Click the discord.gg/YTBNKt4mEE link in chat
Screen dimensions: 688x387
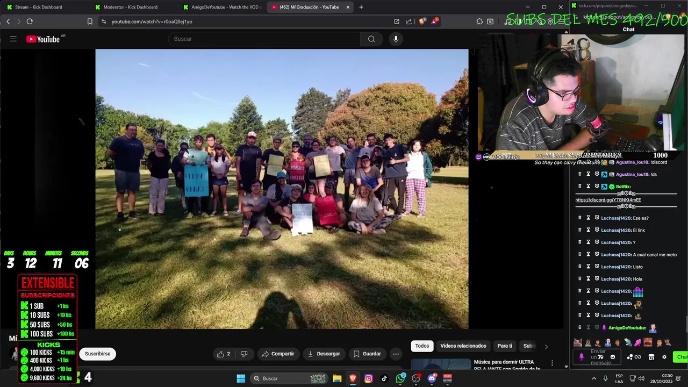pos(608,200)
